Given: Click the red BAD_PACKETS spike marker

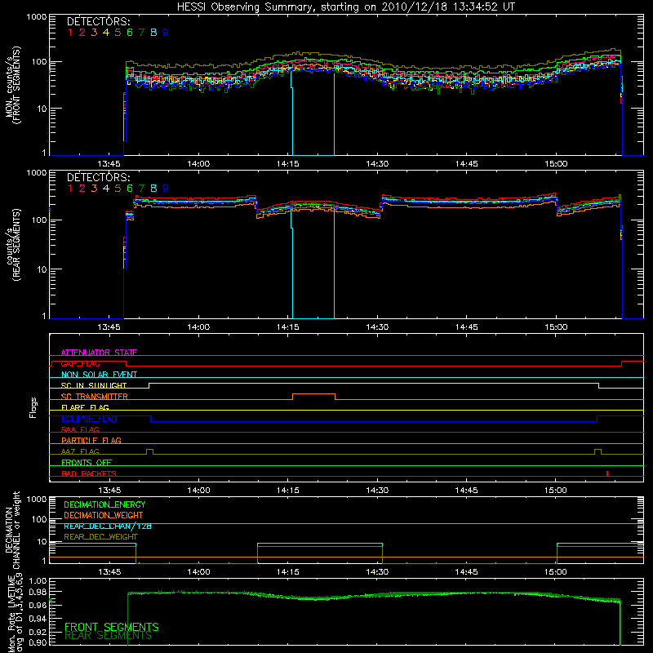Looking at the screenshot, I should 607,473.
